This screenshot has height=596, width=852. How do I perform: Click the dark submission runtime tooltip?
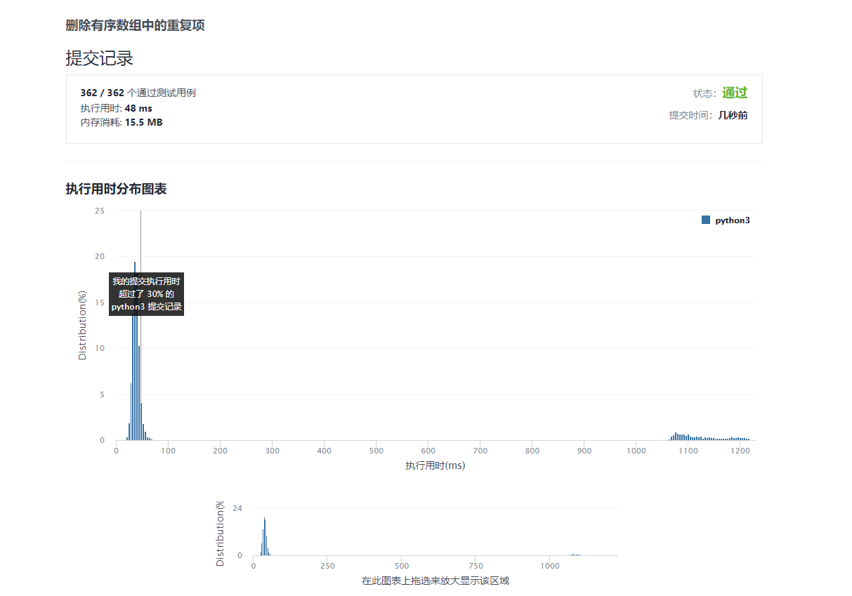(146, 294)
